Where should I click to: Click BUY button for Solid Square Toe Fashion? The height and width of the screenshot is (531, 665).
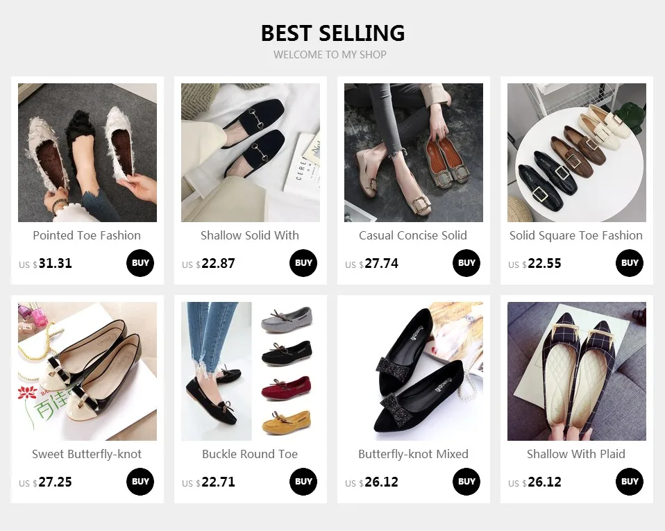(630, 263)
